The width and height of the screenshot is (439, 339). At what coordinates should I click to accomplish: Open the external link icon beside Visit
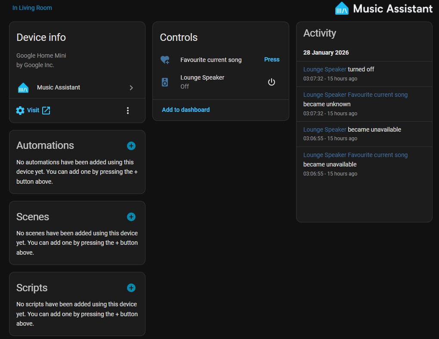(46, 111)
